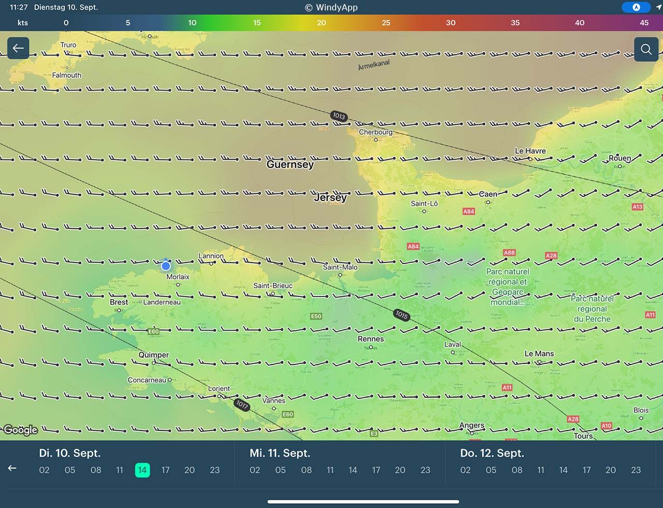Click the 1015 isobar pressure label
Viewport: 663px width, 508px height.
[401, 315]
